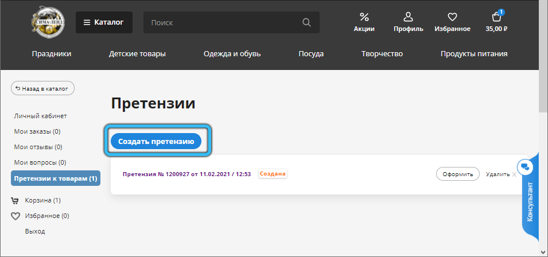Viewport: 548px width, 257px height.
Task: Open the shopping cart icon in header
Action: 496,17
